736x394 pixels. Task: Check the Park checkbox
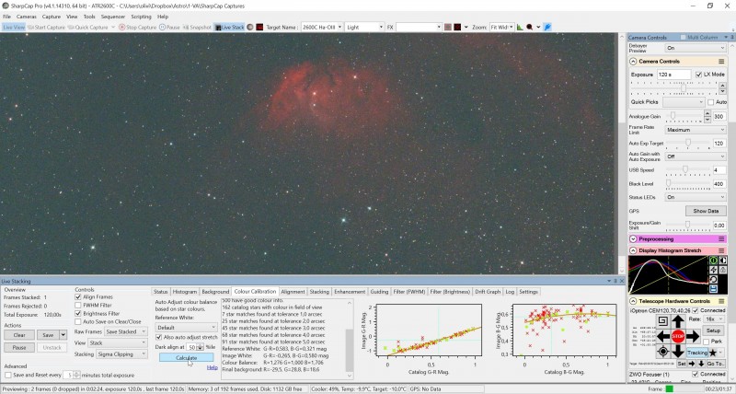point(706,342)
